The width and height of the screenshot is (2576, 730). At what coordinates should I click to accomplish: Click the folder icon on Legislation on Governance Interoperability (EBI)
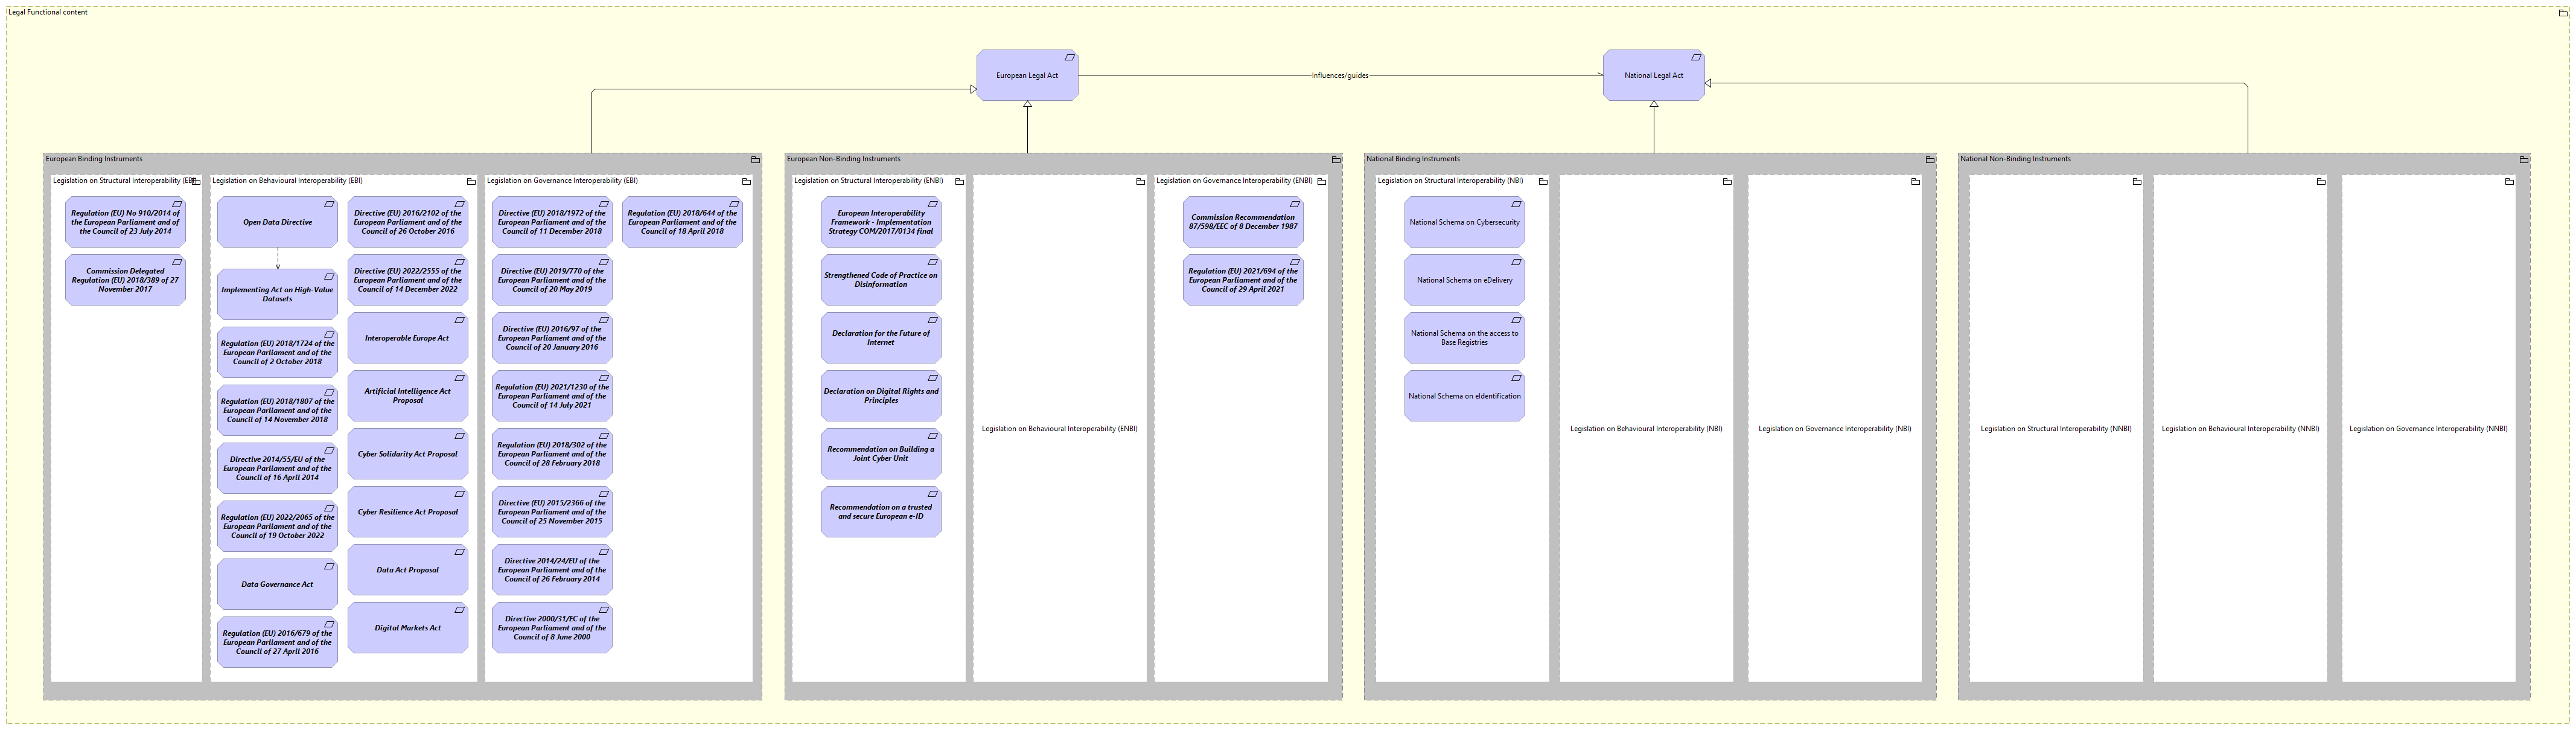pos(746,181)
